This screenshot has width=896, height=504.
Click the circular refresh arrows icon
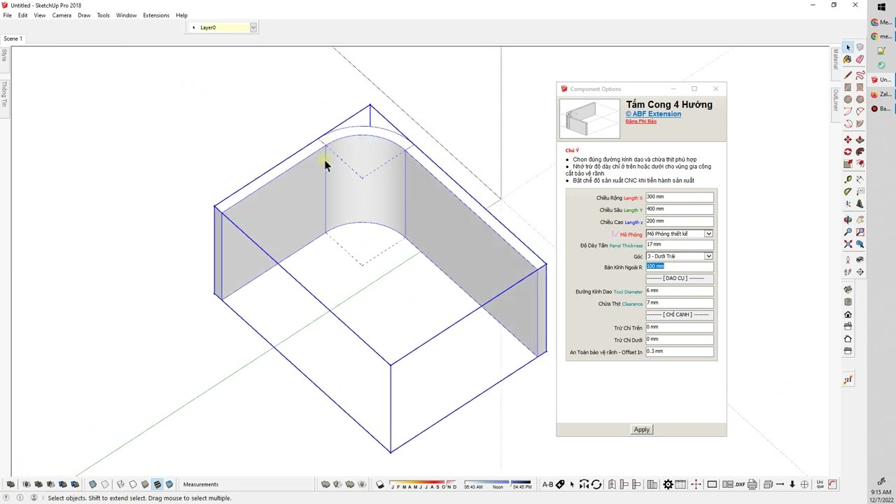pyautogui.click(x=596, y=484)
